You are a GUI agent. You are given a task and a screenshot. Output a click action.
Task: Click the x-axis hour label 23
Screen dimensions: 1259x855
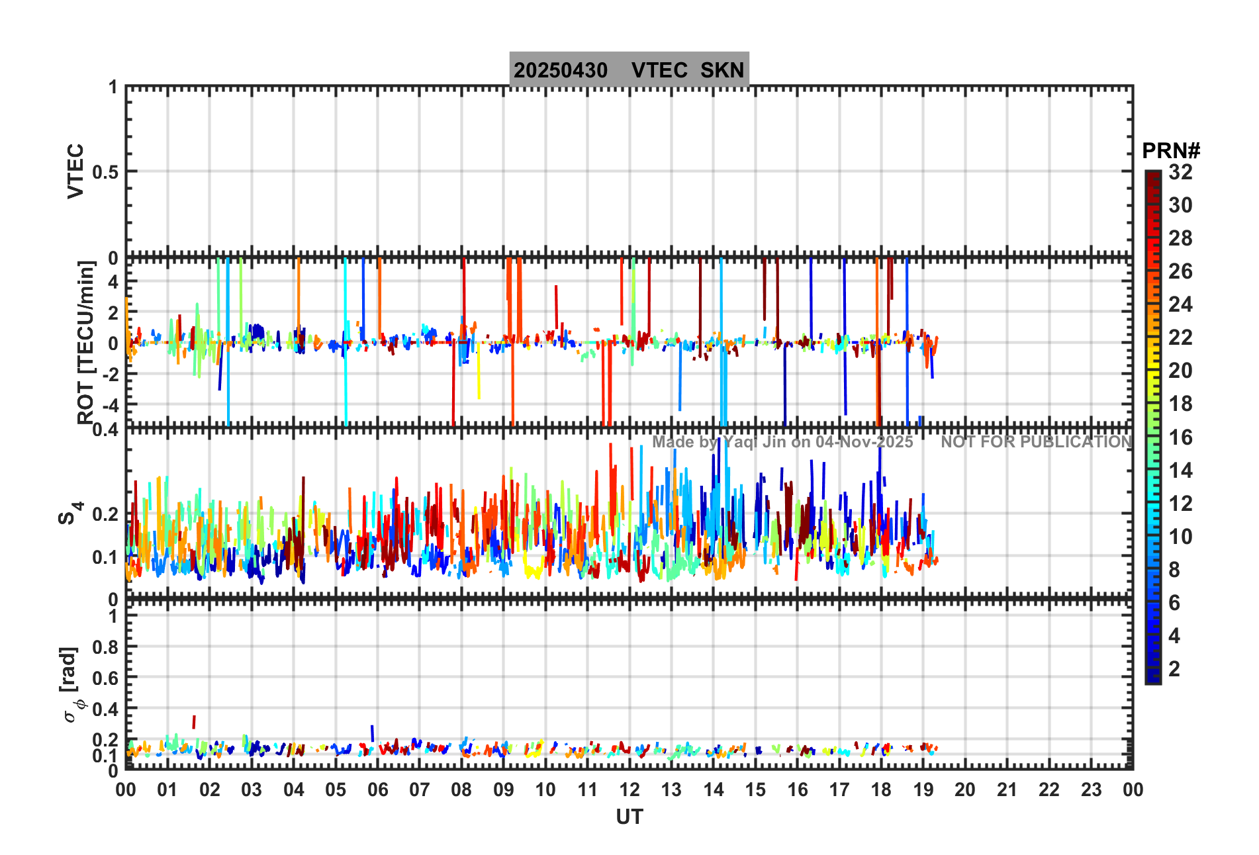click(1091, 789)
